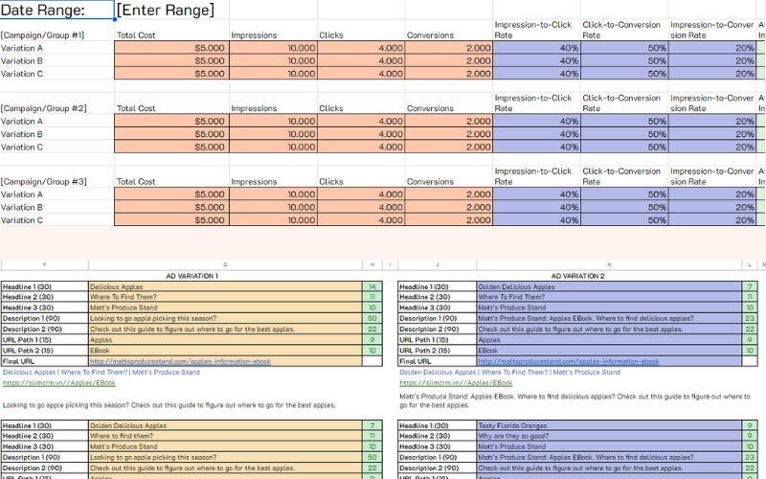Select the 'Why are they so good?' cell
The width and height of the screenshot is (766, 479).
click(x=515, y=436)
